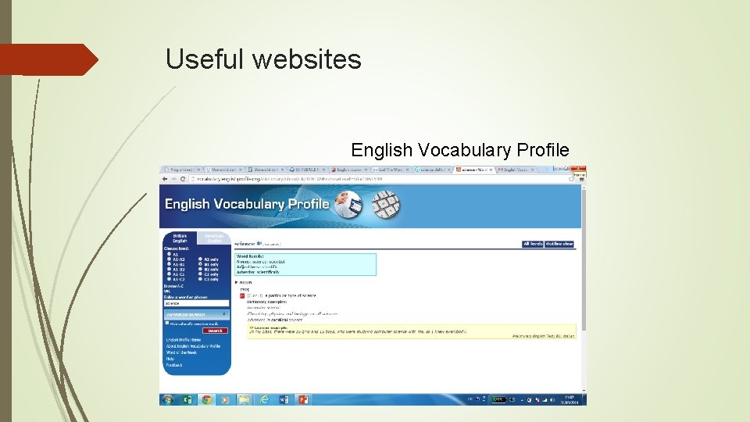
Task: Open the Help link in sidebar
Action: pos(170,359)
